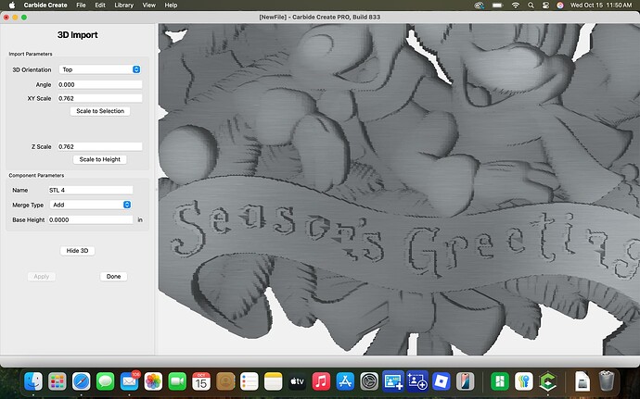Click the Scale to Selection button

pyautogui.click(x=100, y=111)
